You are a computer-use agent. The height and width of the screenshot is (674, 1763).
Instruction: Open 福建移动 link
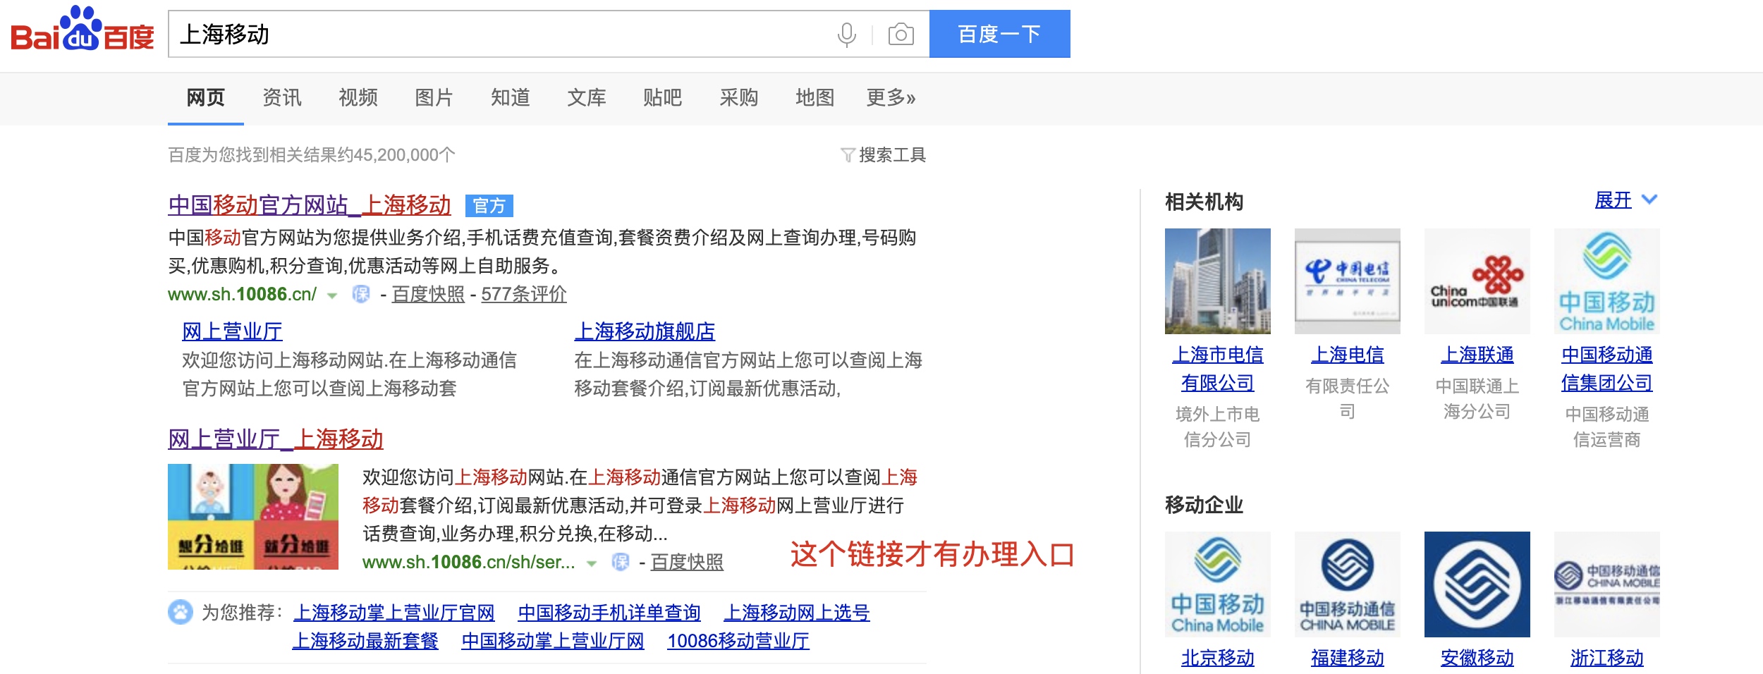pos(1348,658)
